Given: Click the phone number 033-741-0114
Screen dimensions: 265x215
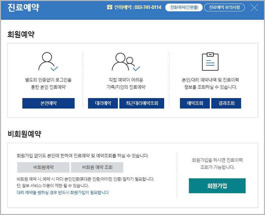Looking at the screenshot, I should [x=148, y=7].
